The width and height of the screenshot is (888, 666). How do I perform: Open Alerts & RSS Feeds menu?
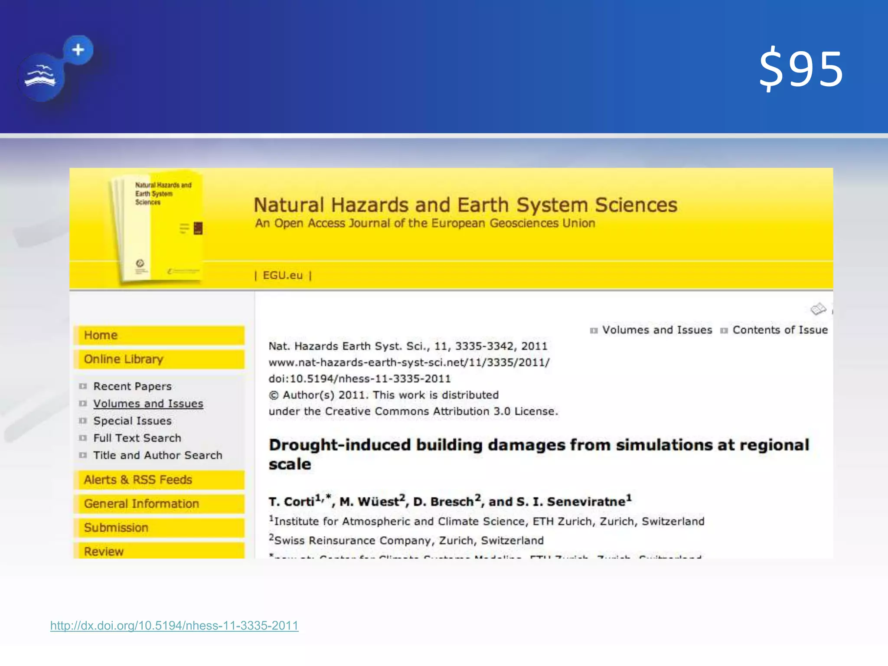pos(159,480)
